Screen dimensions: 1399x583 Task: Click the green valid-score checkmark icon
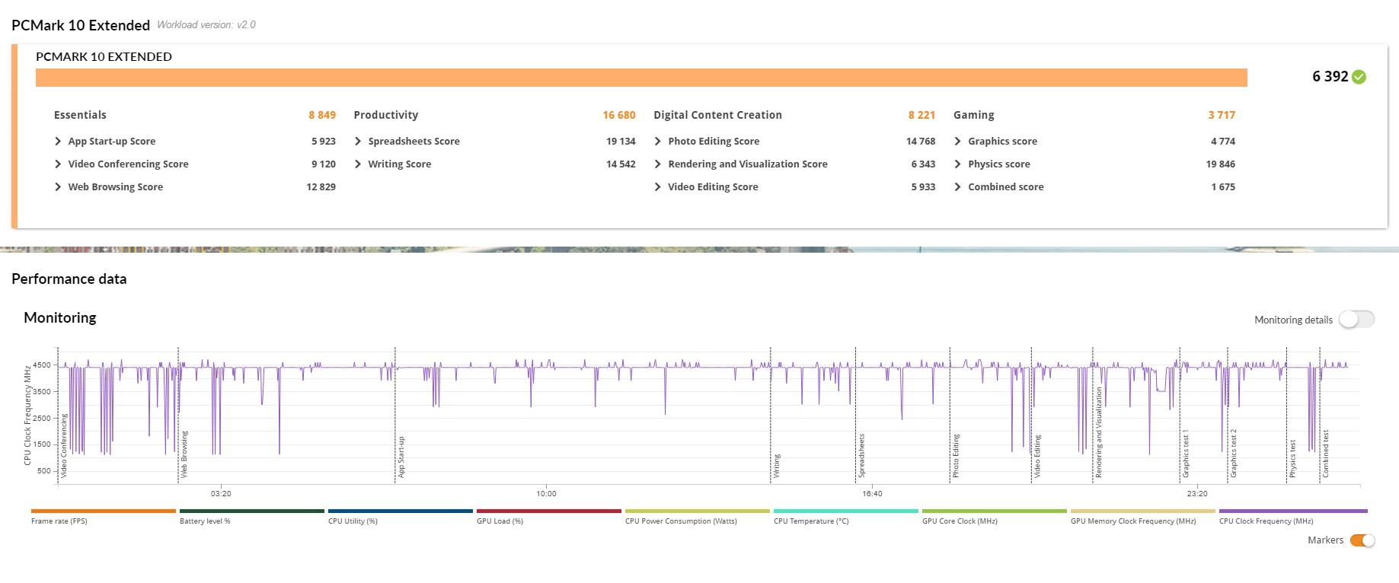tap(1359, 77)
